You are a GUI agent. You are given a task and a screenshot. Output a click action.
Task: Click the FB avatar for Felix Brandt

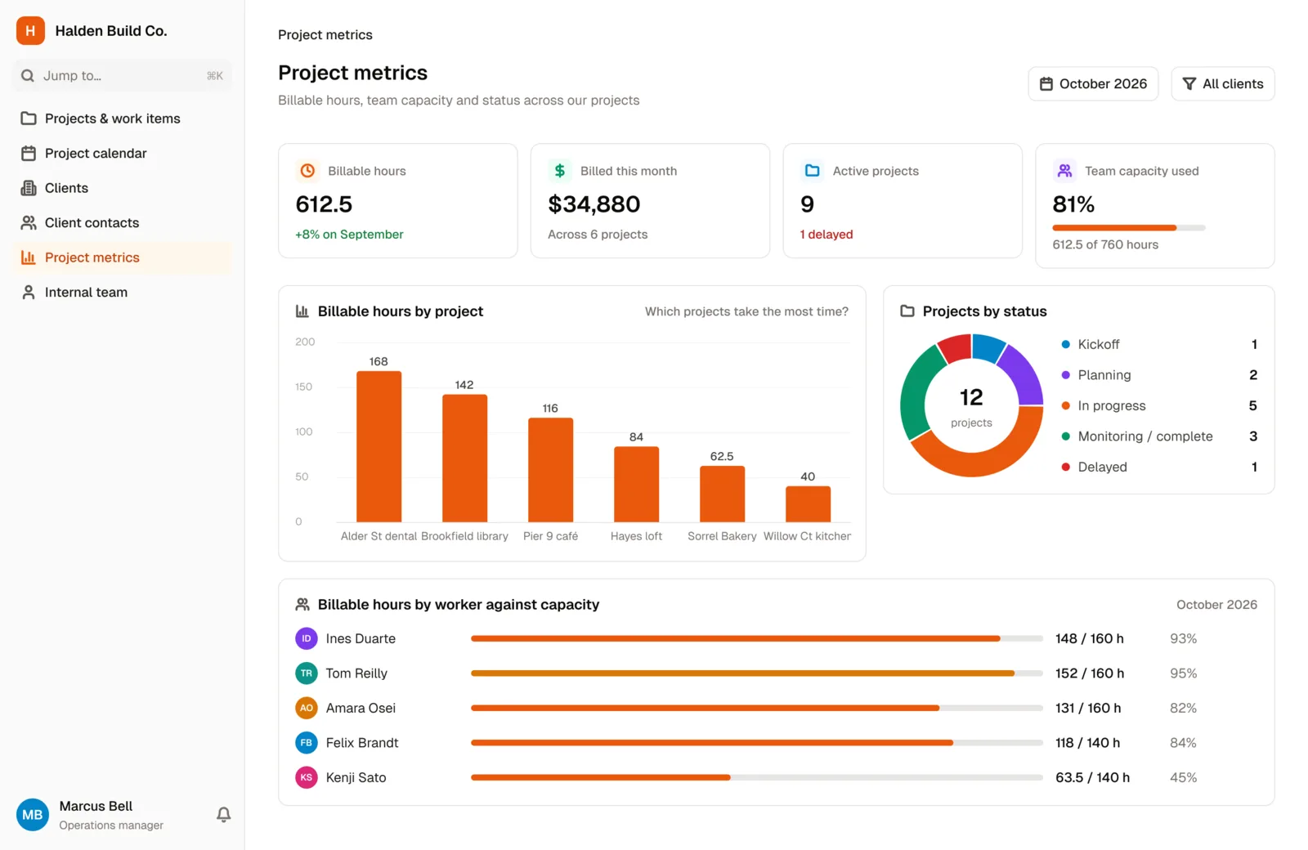(307, 743)
